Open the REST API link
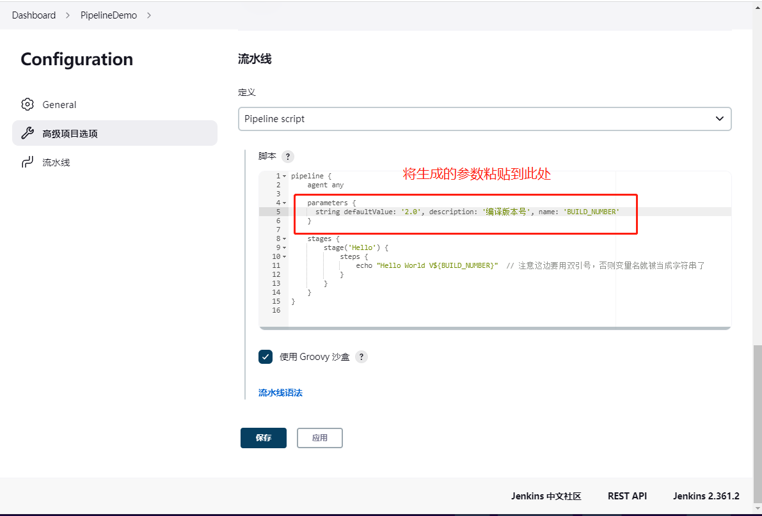Screen dimensions: 762x516 (627, 496)
